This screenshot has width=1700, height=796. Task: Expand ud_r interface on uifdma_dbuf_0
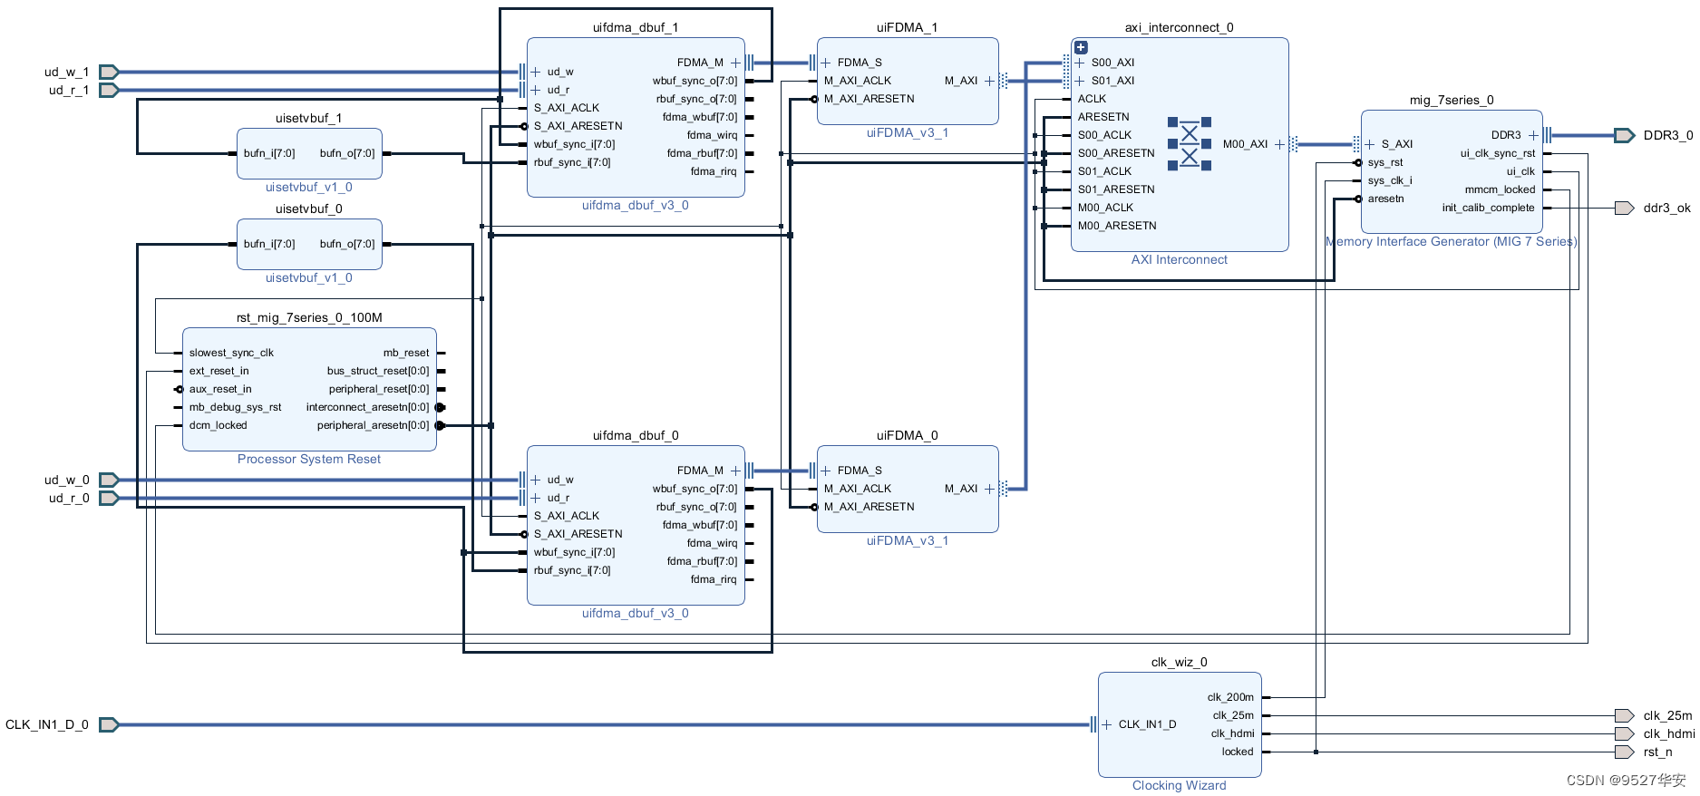tap(536, 498)
